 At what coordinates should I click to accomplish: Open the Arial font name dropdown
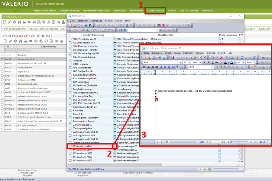click(x=181, y=62)
